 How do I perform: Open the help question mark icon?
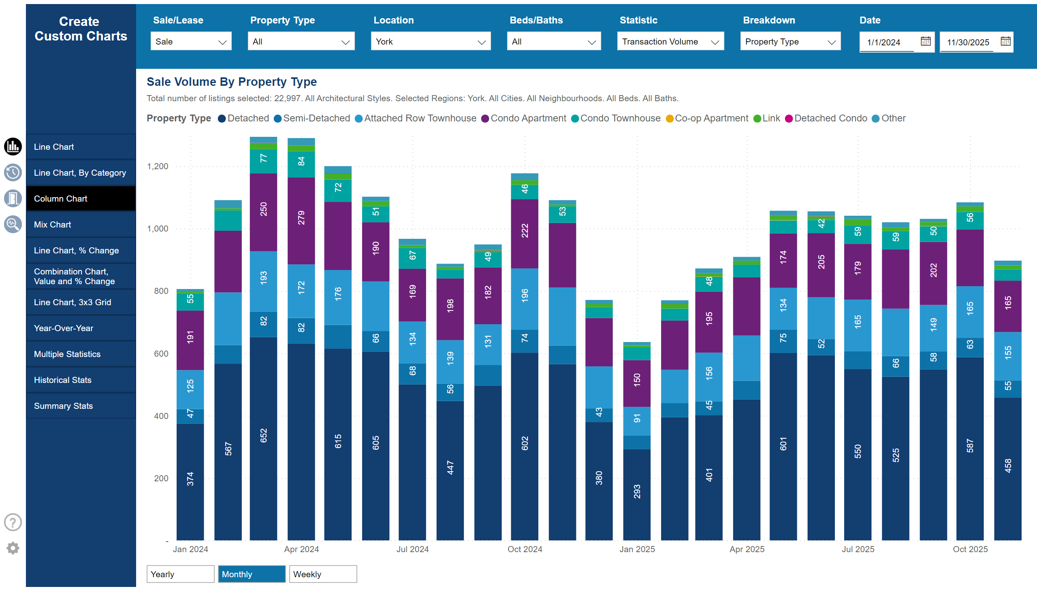pyautogui.click(x=13, y=523)
